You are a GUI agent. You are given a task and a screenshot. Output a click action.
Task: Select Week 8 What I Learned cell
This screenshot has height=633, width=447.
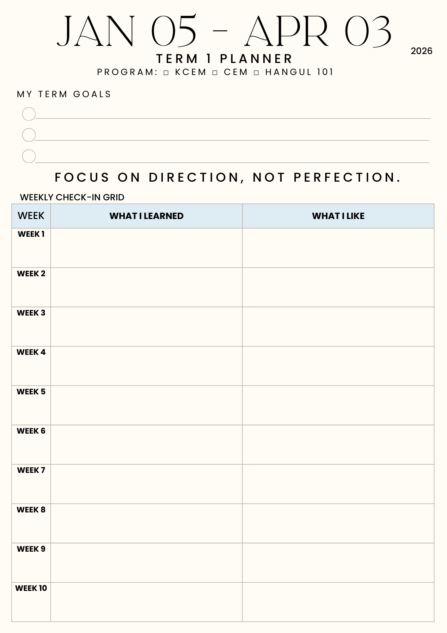146,523
